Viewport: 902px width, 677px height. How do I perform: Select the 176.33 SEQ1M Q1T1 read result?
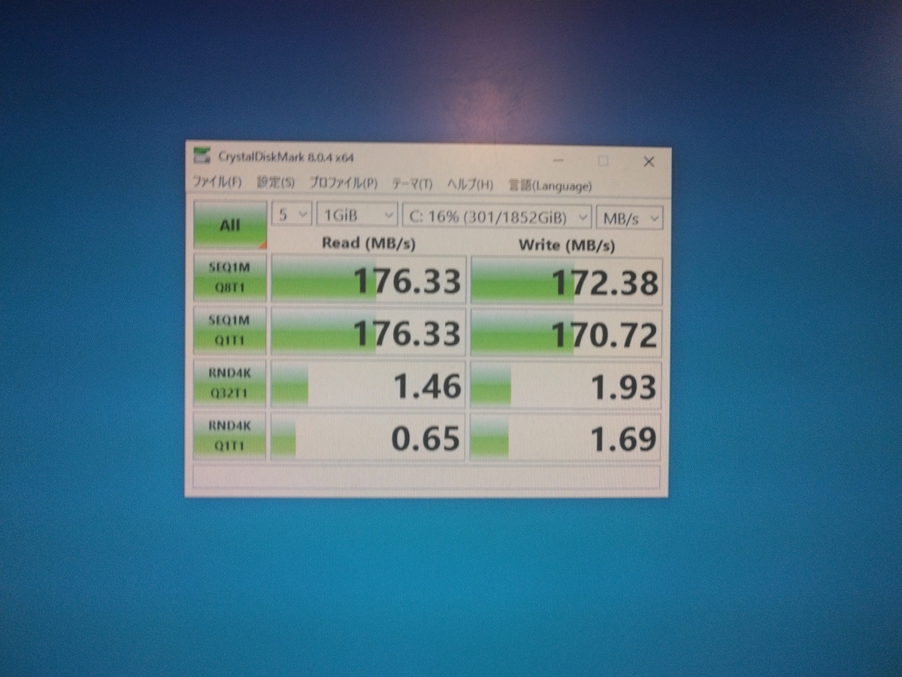pyautogui.click(x=368, y=332)
